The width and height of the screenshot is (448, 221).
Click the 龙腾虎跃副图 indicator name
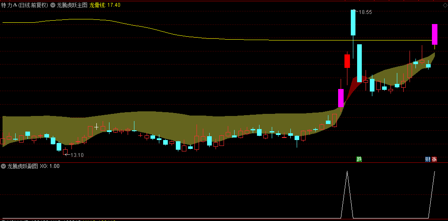pyautogui.click(x=22, y=166)
